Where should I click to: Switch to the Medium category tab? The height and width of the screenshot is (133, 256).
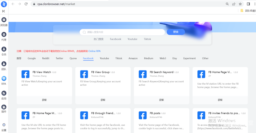(x=149, y=58)
